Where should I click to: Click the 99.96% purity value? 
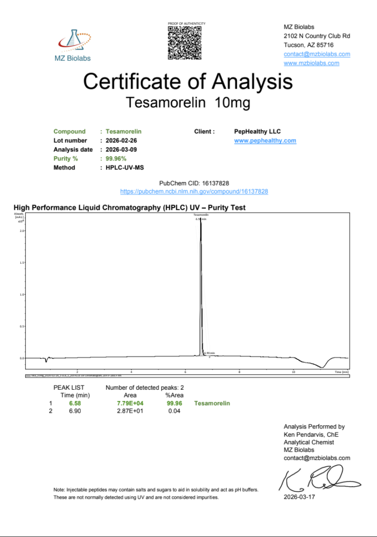116,158
